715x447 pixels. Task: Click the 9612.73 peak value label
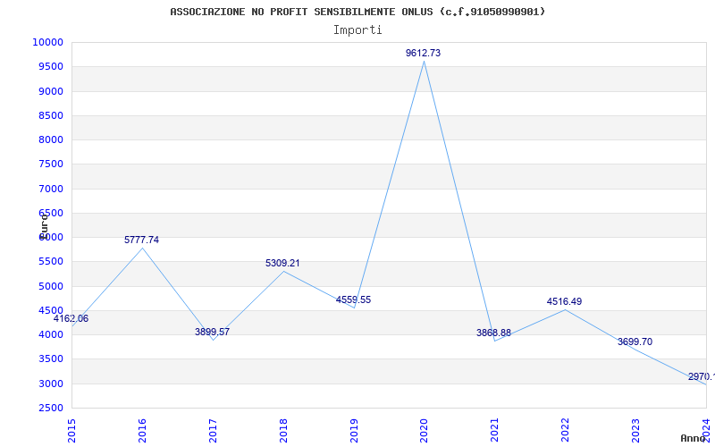click(423, 53)
